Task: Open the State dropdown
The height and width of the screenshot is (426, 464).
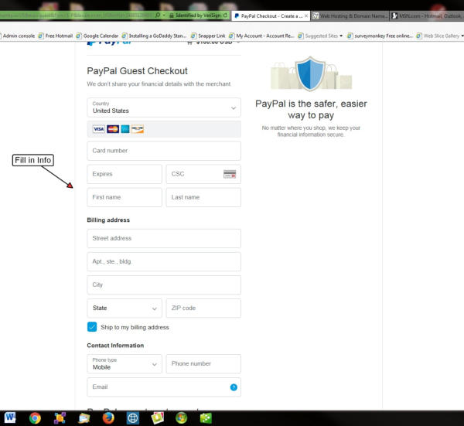Action: [x=125, y=308]
